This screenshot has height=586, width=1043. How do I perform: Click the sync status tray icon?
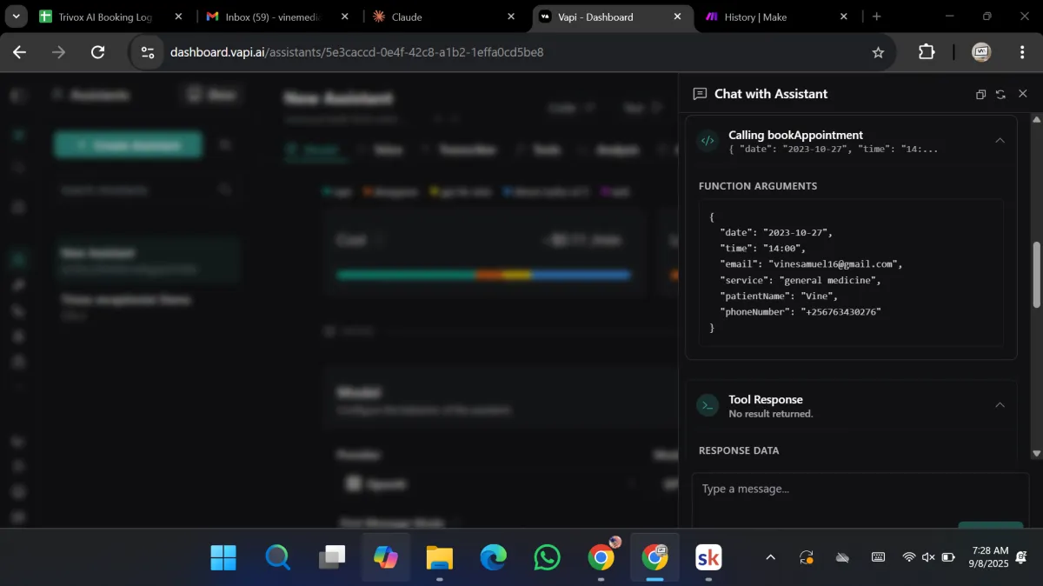807,557
